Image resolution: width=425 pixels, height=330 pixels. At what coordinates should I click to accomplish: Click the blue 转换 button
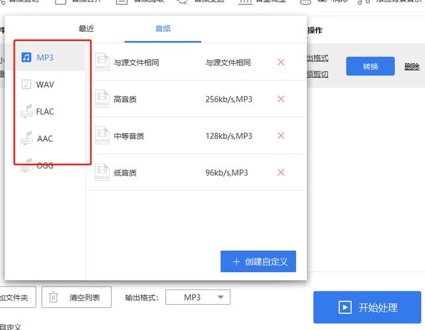click(x=371, y=66)
